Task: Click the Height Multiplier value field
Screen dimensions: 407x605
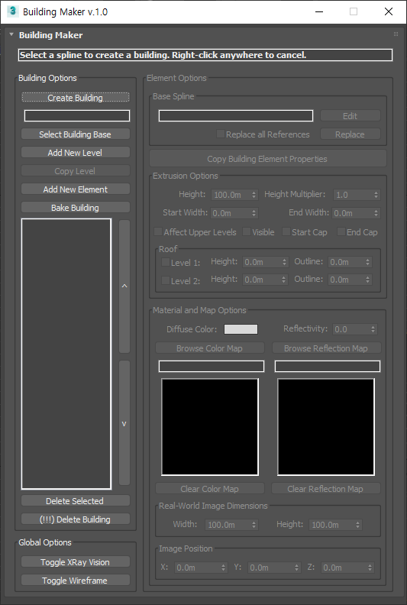Action: (x=353, y=195)
